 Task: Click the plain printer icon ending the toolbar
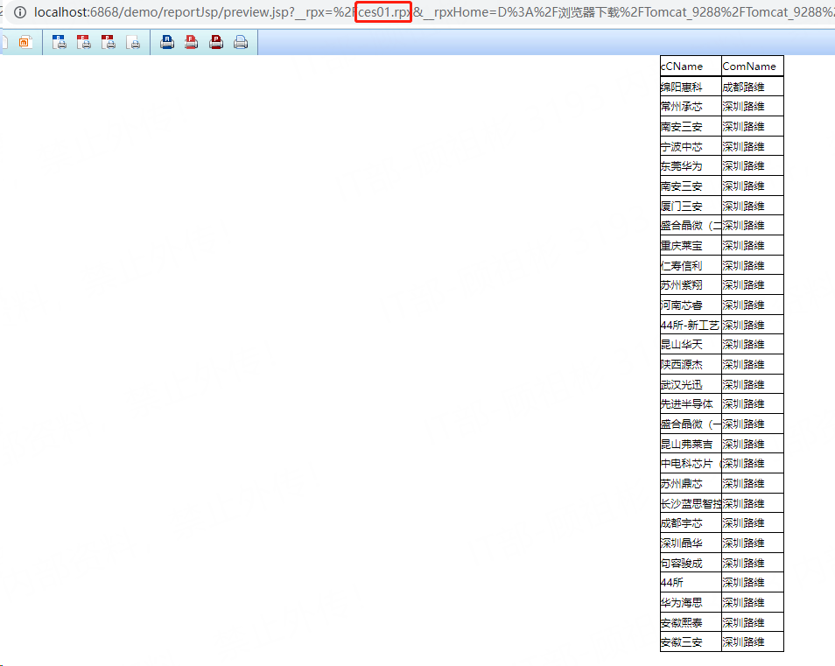click(240, 42)
